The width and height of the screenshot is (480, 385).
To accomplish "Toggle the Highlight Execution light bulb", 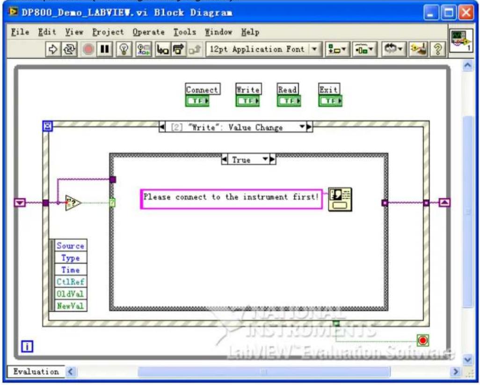I will click(x=124, y=49).
